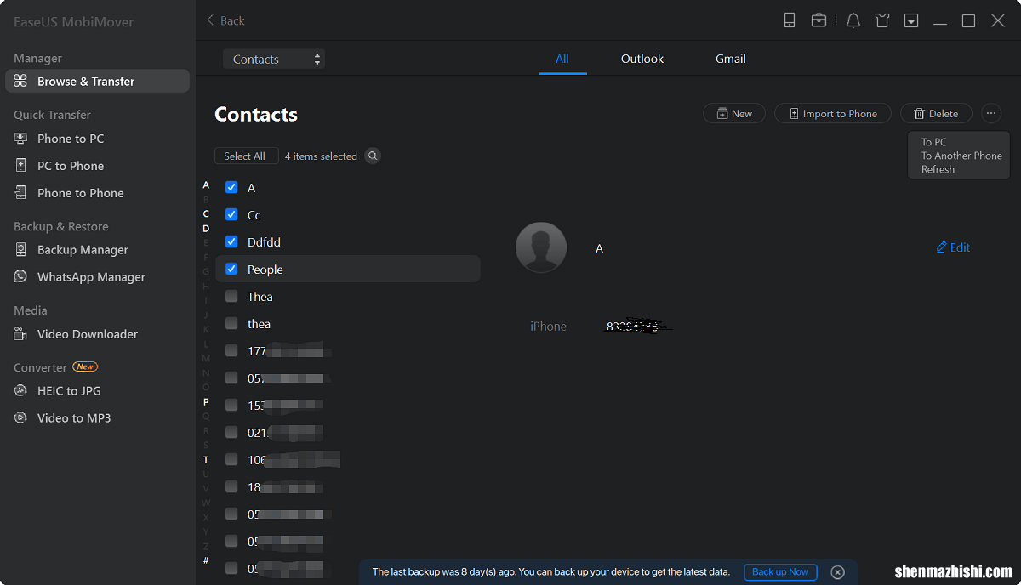
Task: Switch to the All tab
Action: point(562,59)
